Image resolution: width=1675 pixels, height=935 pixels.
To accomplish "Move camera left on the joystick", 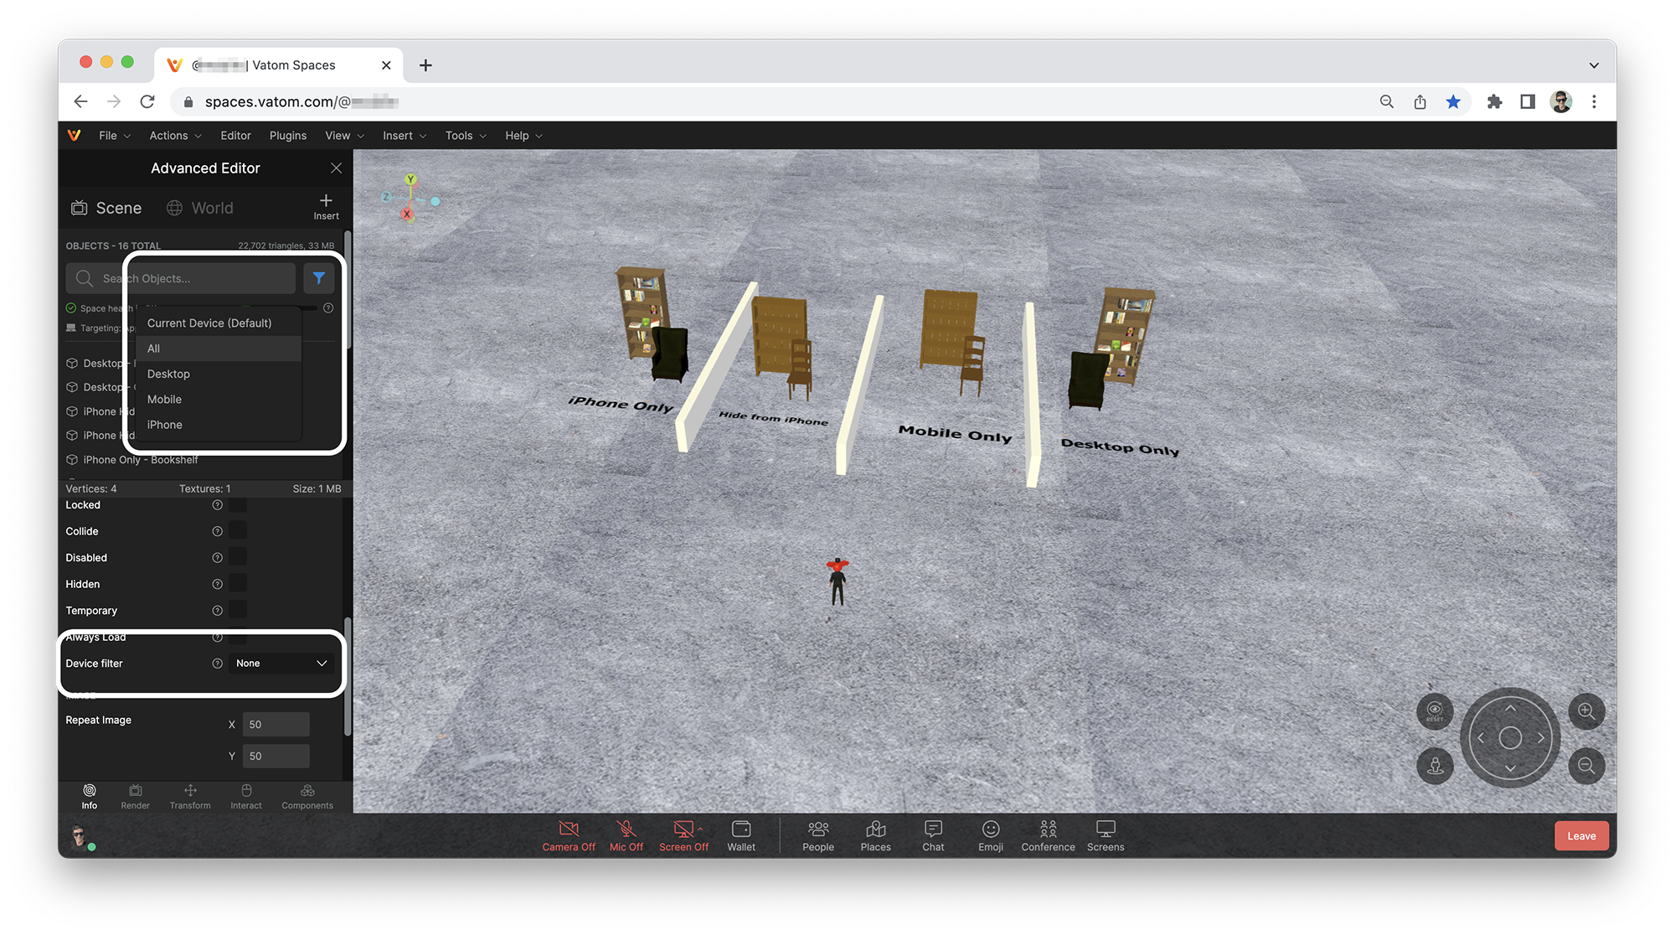I will (1481, 738).
